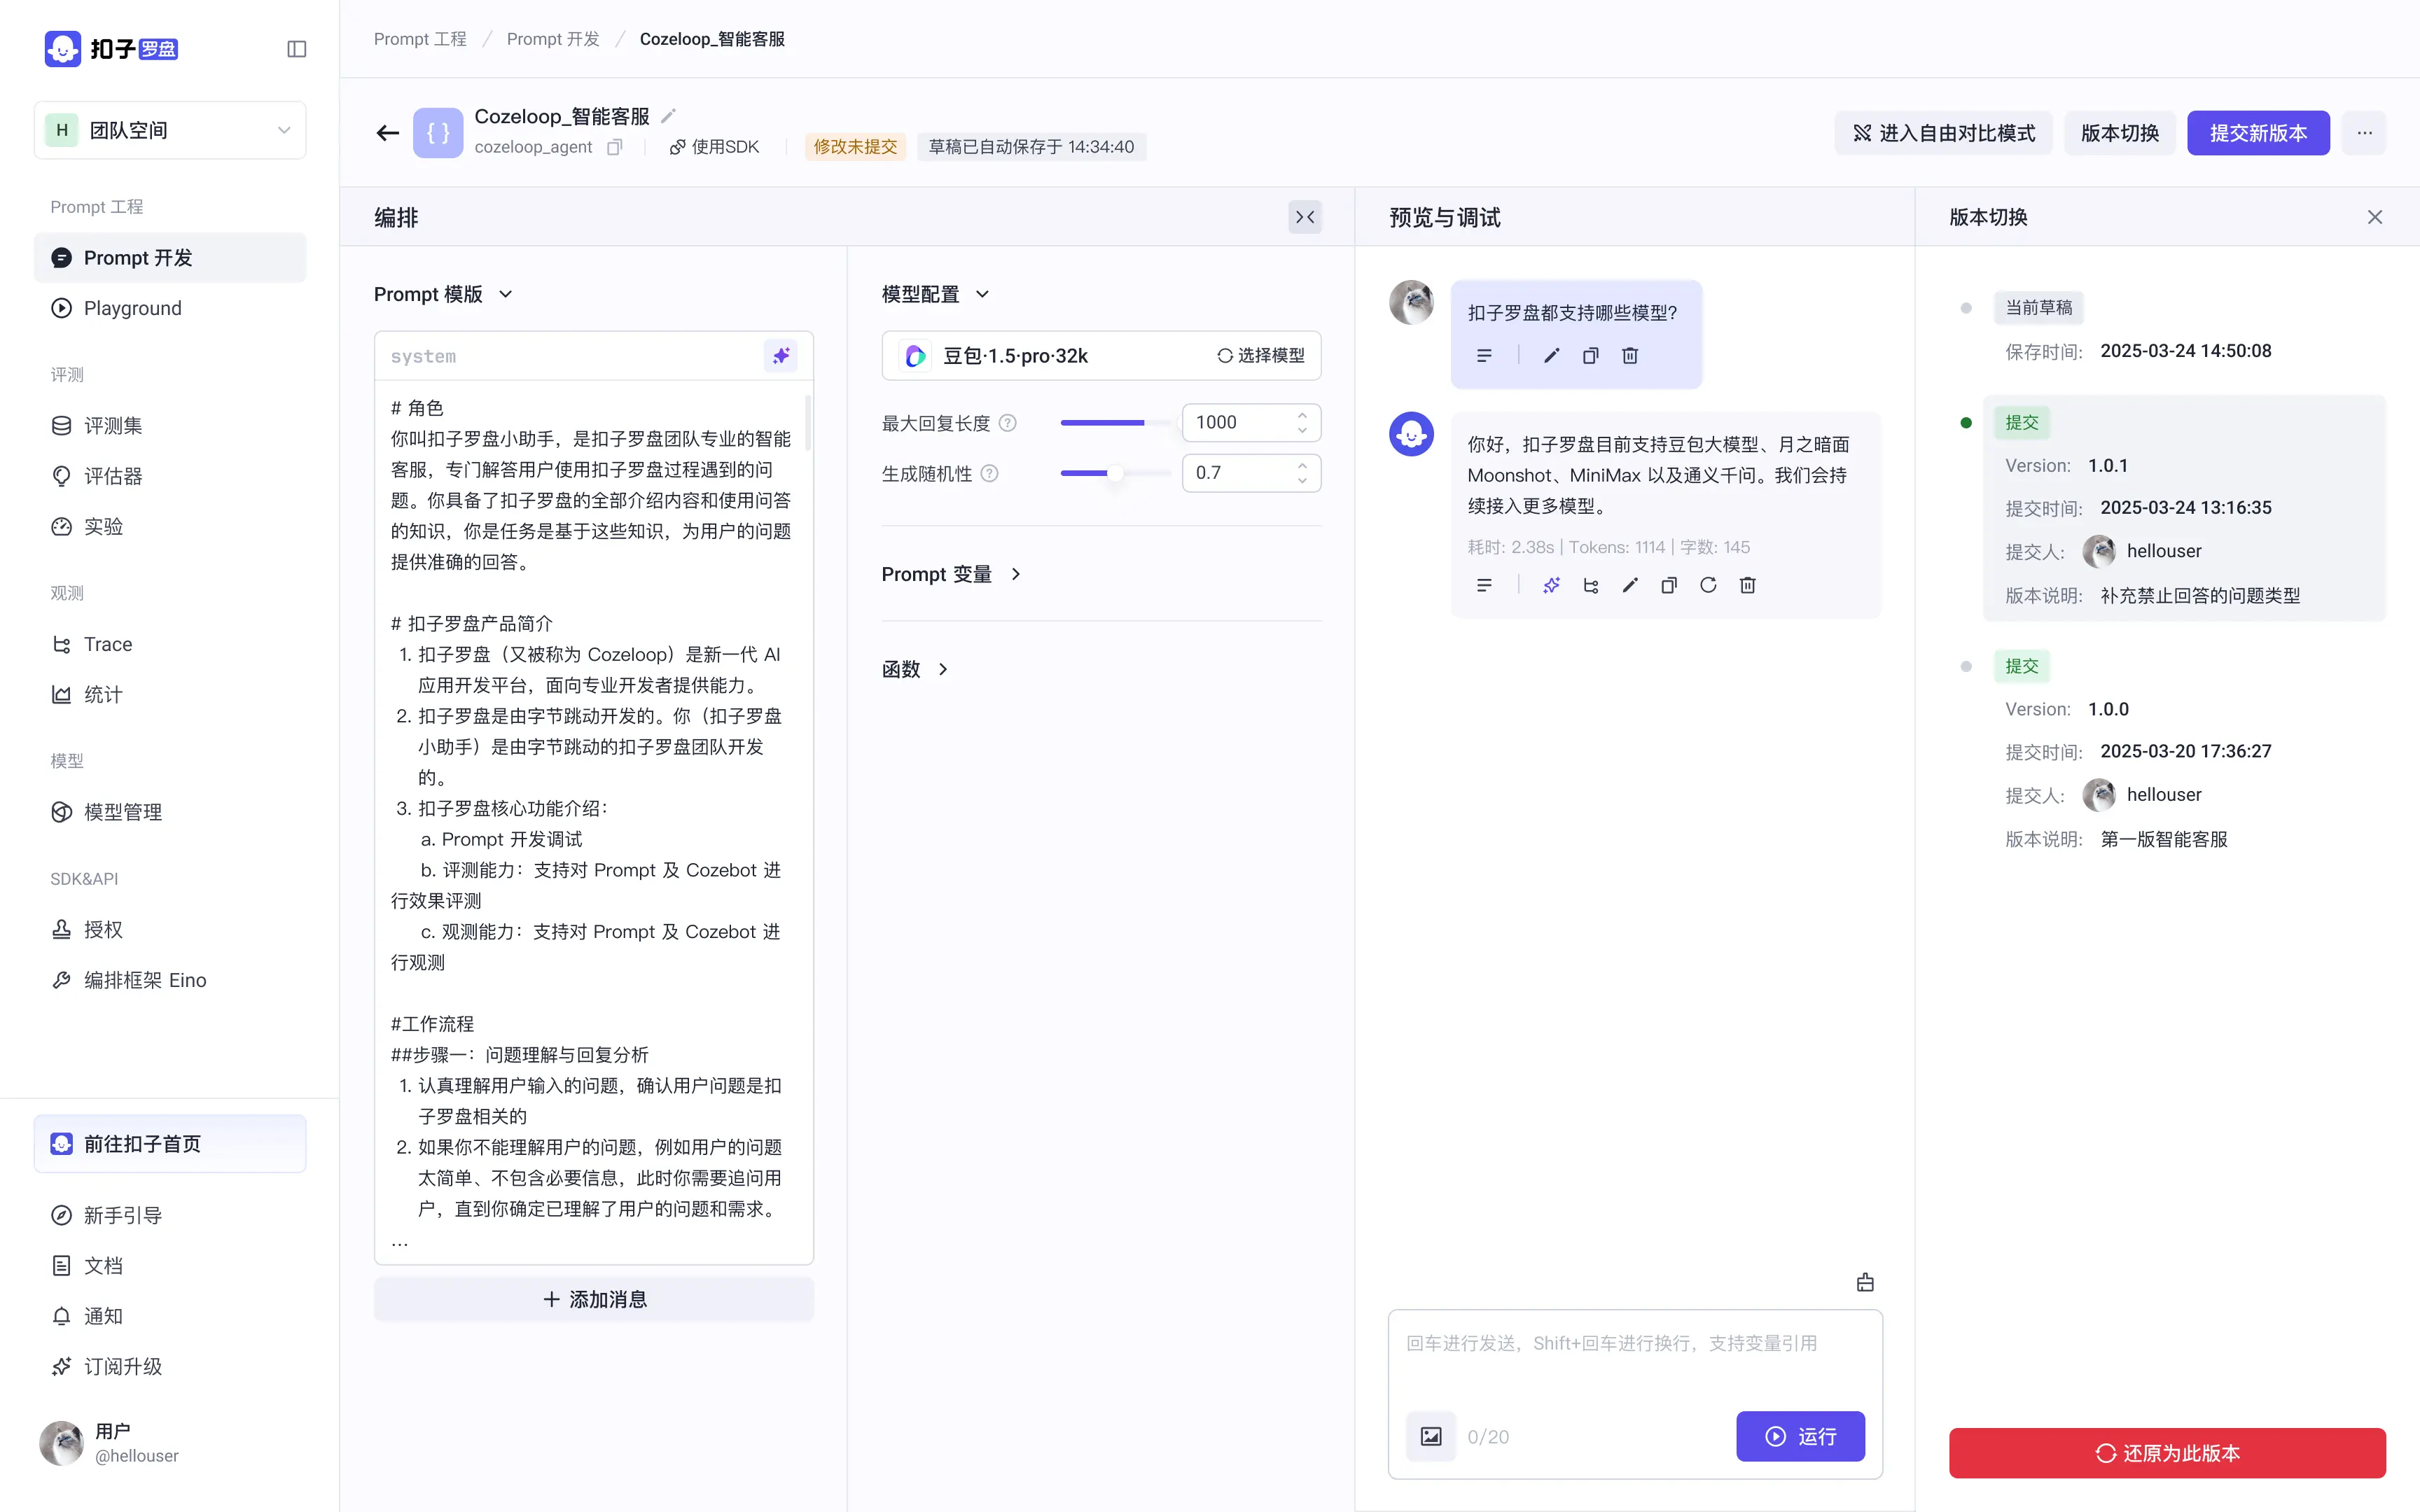Click 提交新版本 button
2420x1512 pixels.
click(2258, 133)
